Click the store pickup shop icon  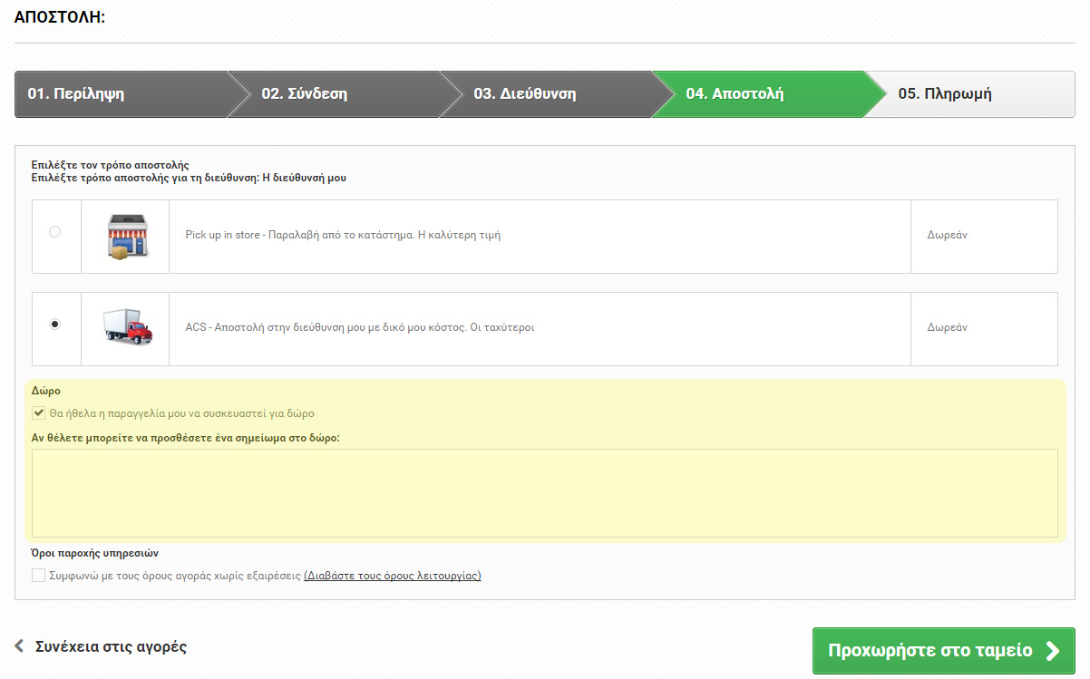click(126, 237)
